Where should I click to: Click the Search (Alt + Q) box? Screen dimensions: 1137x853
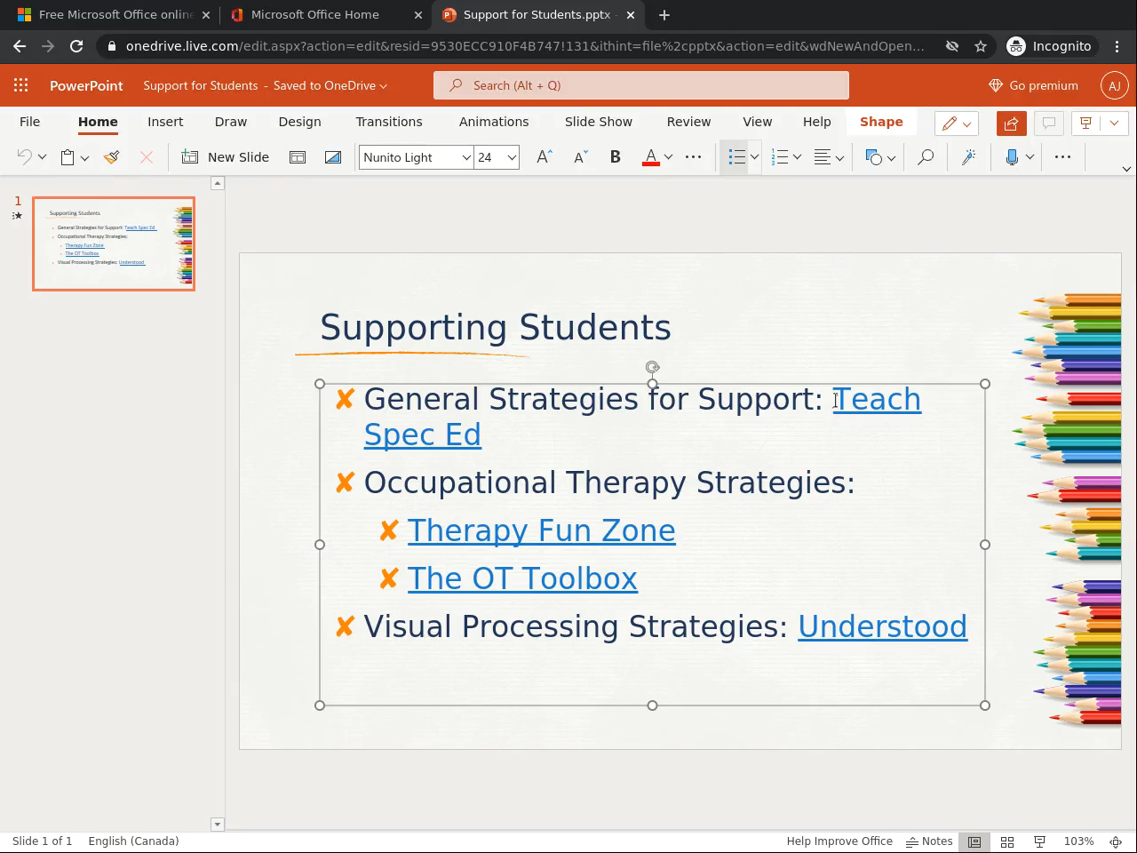click(x=641, y=85)
